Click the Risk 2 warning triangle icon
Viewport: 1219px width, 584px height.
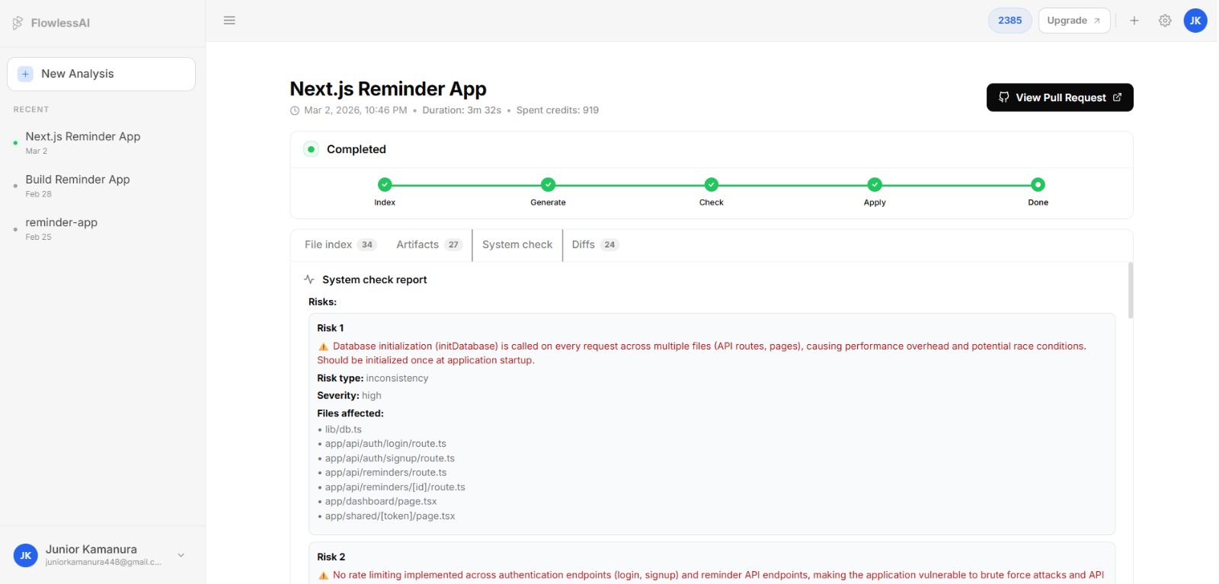[x=323, y=576]
